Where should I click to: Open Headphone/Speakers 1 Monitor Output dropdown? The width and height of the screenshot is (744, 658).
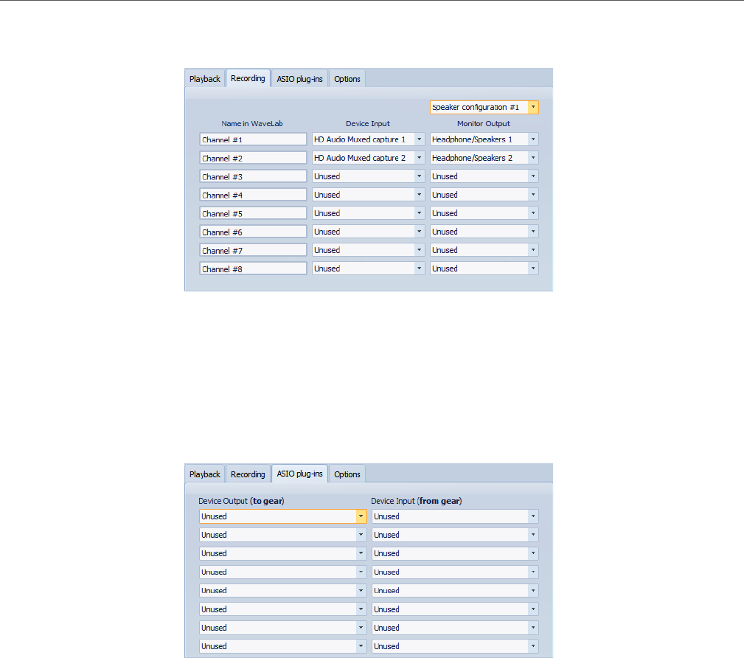point(484,139)
